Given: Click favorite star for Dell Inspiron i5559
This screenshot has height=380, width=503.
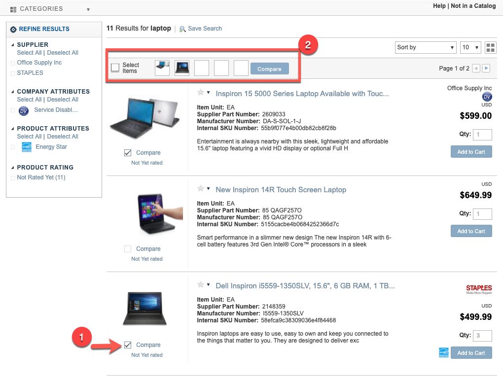Looking at the screenshot, I should [201, 284].
